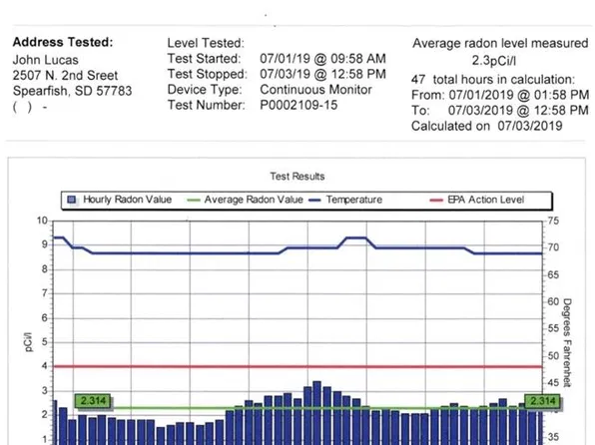Click the '50' tick on temperature axis
This screenshot has width=595, height=445.
click(553, 356)
